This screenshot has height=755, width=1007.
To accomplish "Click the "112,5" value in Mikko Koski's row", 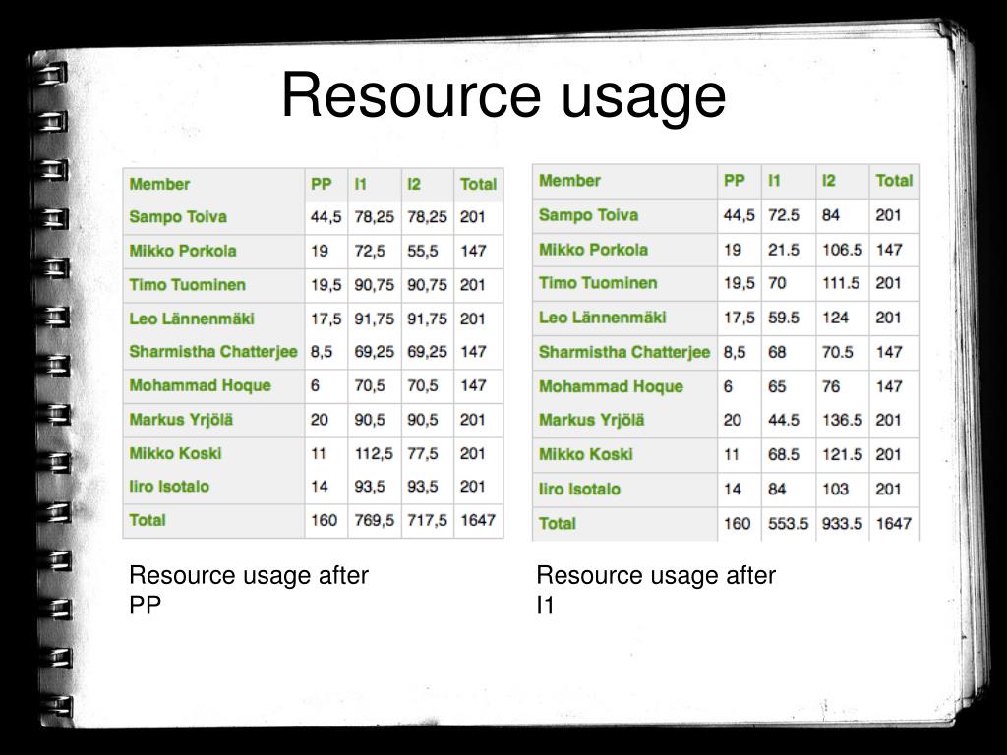I will pyautogui.click(x=374, y=454).
